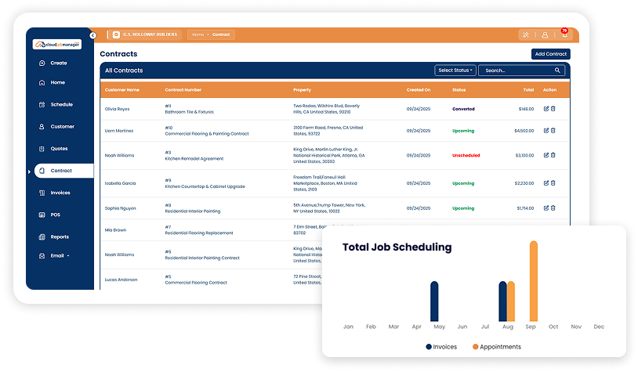Edit Isabella Garcia contract via pencil icon
The width and height of the screenshot is (638, 372).
click(546, 183)
